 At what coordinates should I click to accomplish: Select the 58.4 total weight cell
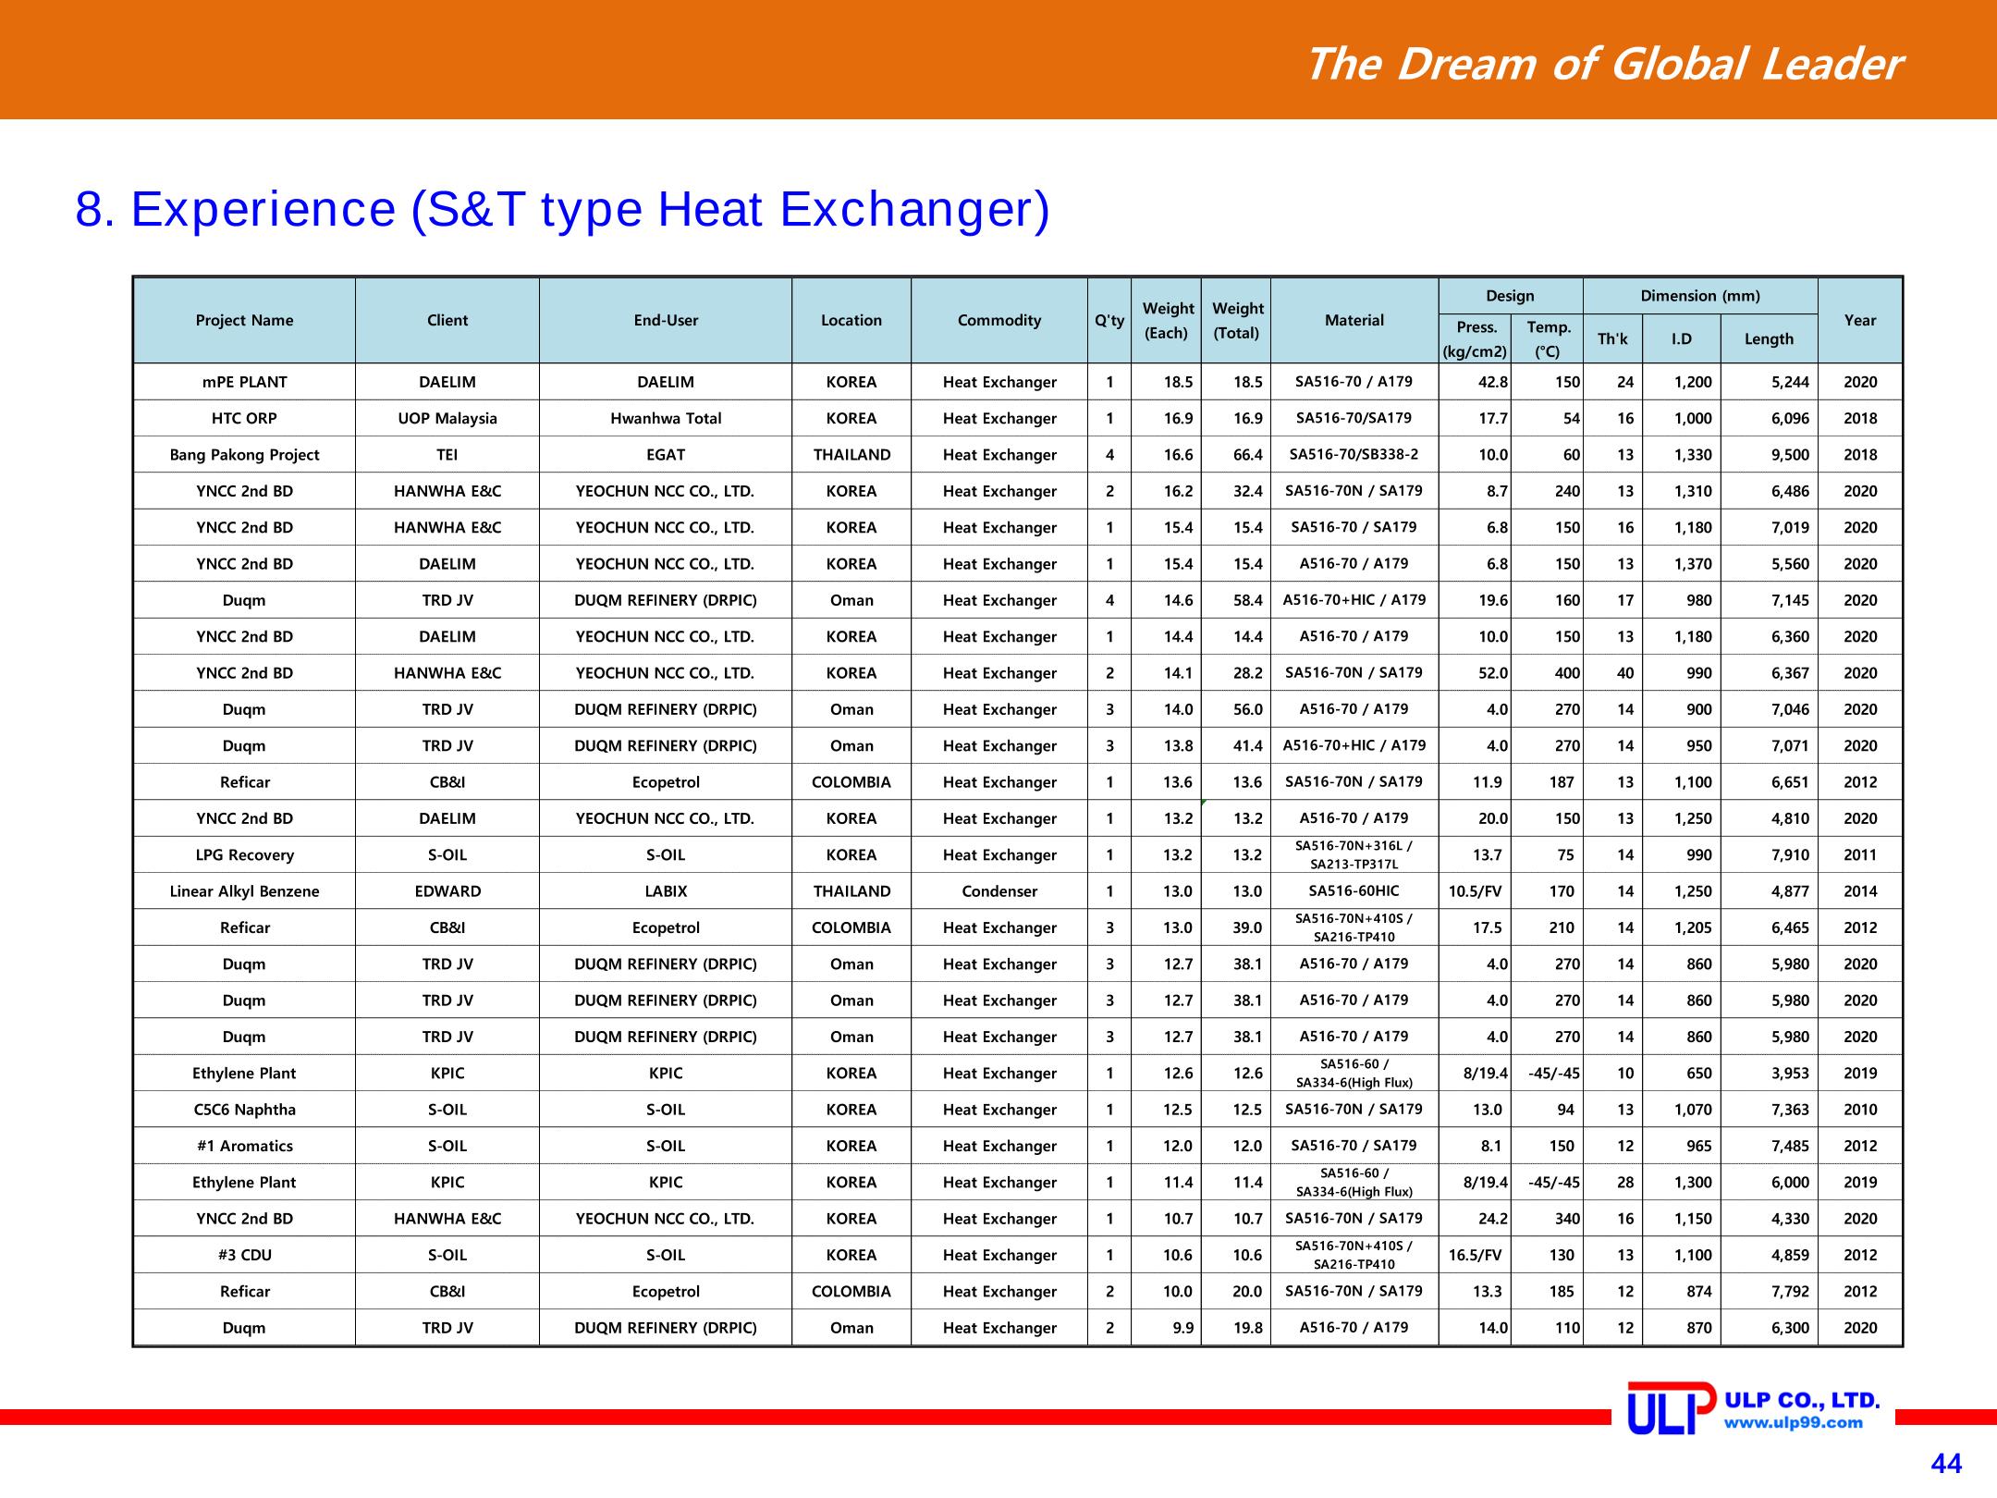click(1236, 600)
